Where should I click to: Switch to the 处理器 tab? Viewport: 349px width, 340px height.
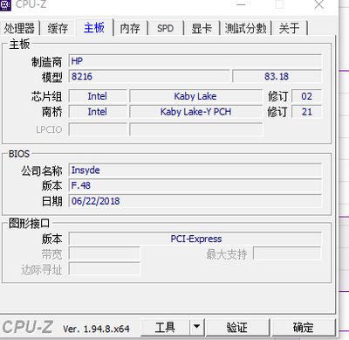19,28
